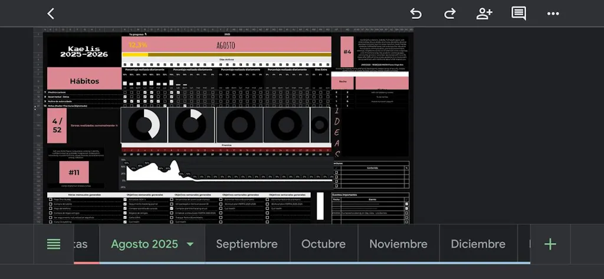
Task: Go to the Diciembre sheet tab
Action: [478, 244]
